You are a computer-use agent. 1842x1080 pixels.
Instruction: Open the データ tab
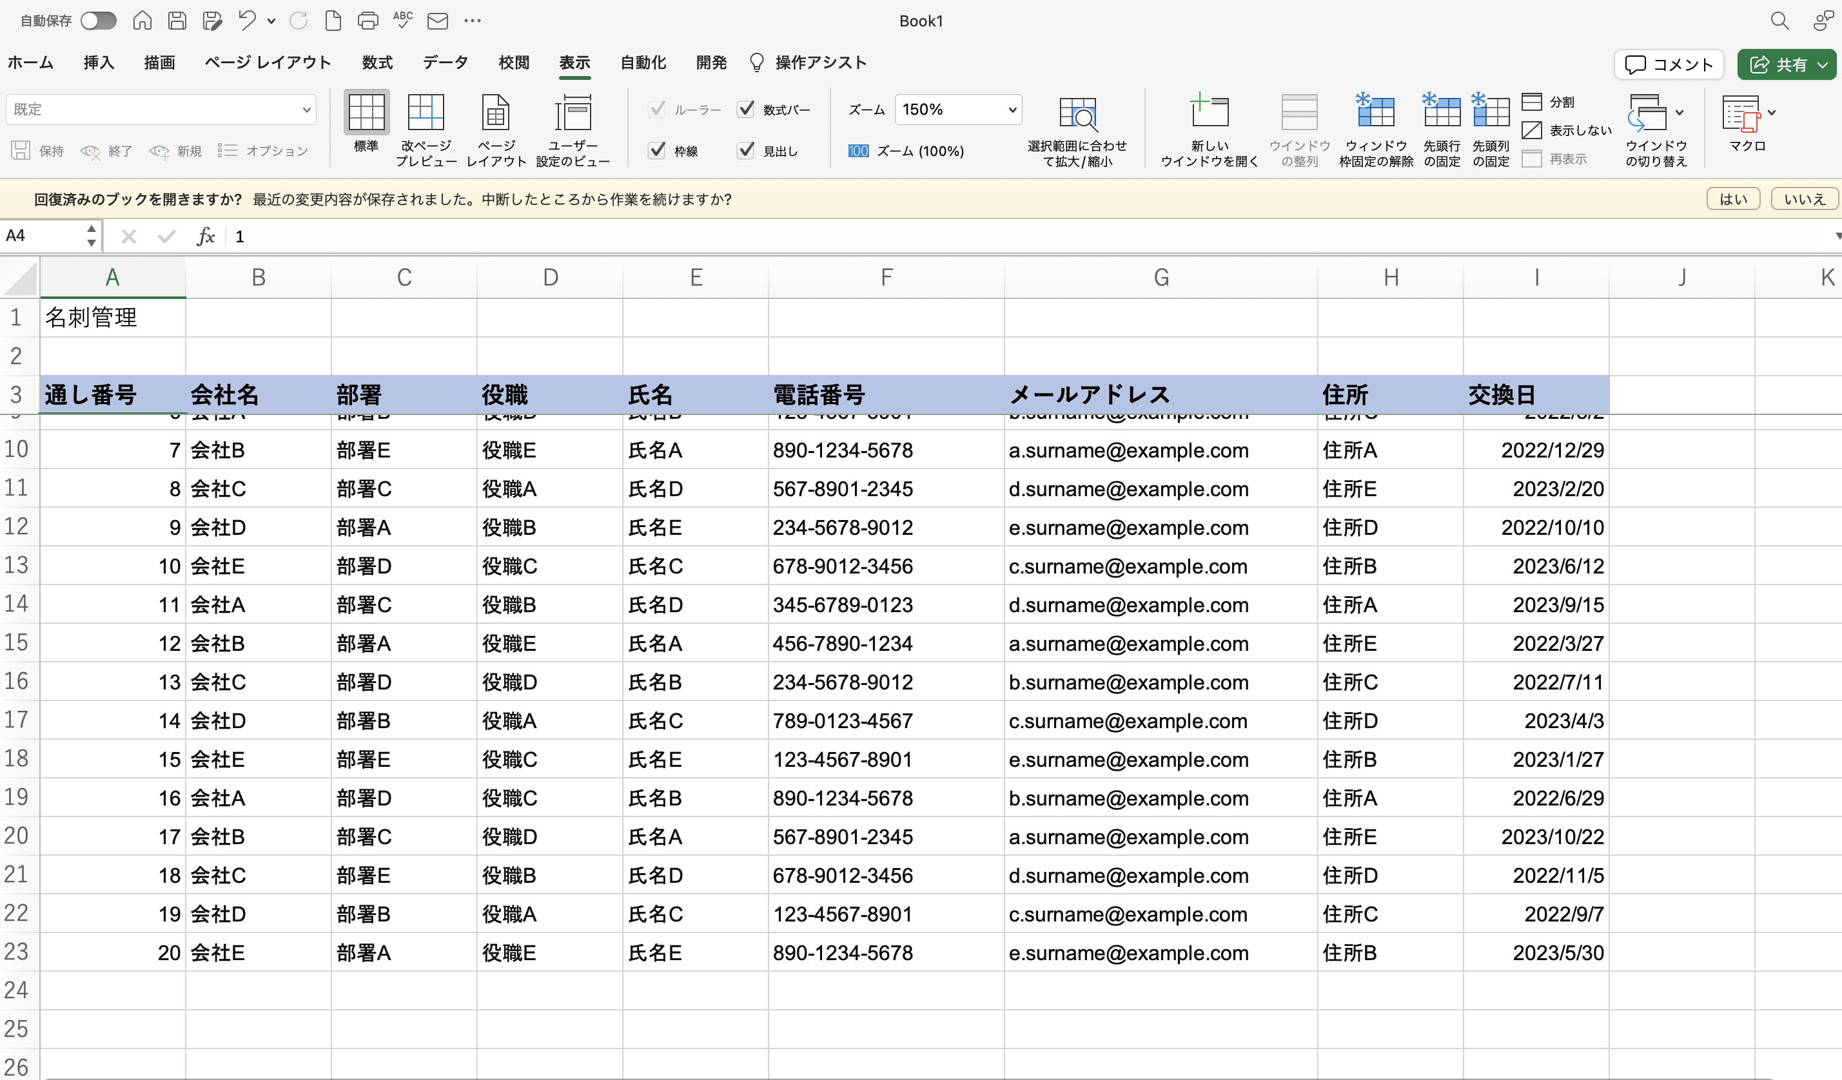[445, 63]
